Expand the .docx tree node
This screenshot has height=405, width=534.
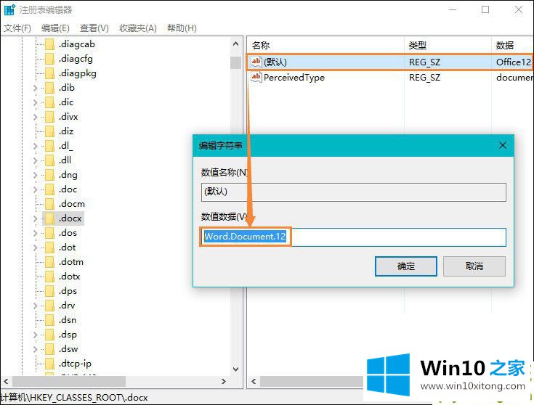click(35, 218)
